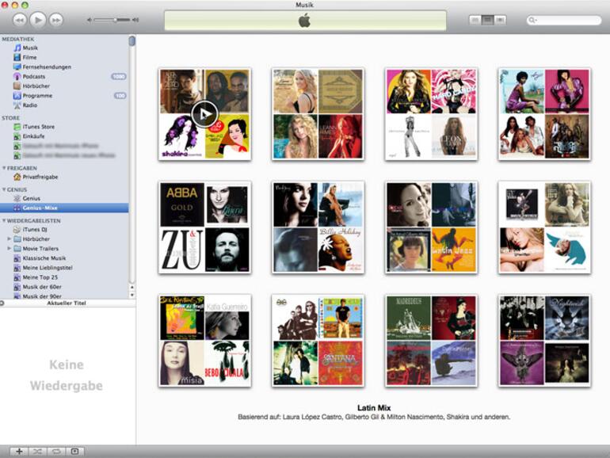This screenshot has width=610, height=458.
Task: Go back to the previous track
Action: [x=20, y=19]
